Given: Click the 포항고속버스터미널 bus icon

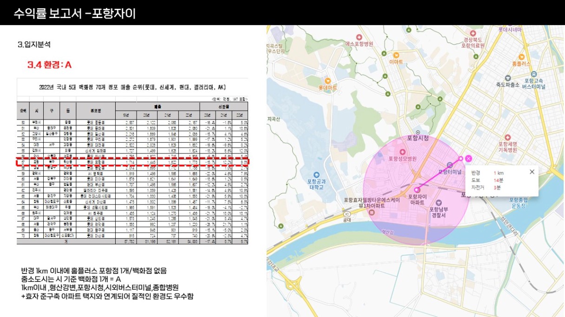Looking at the screenshot, I should 534,74.
